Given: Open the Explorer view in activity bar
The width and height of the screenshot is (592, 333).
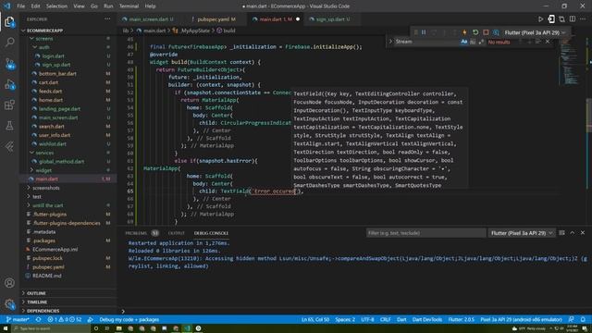Looking at the screenshot, I should pyautogui.click(x=9, y=22).
